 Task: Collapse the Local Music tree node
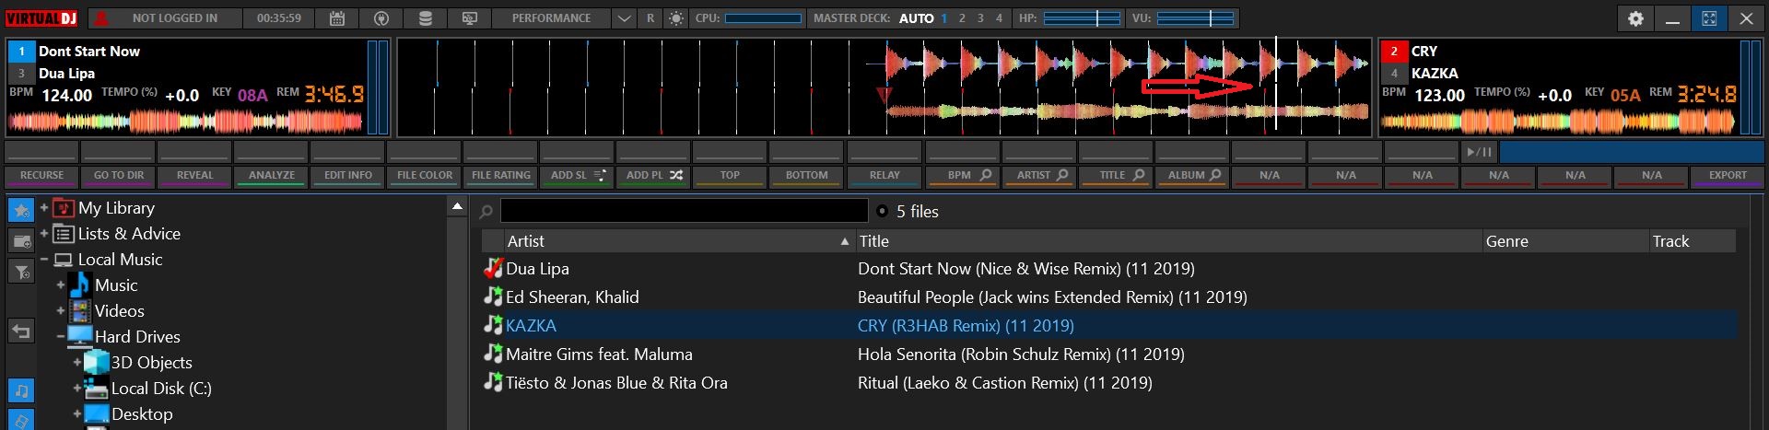44,260
